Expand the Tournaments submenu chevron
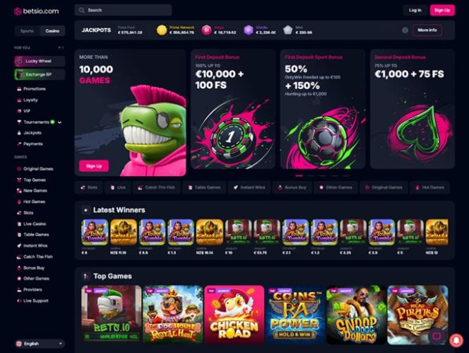Image resolution: width=469 pixels, height=353 pixels. [59, 122]
